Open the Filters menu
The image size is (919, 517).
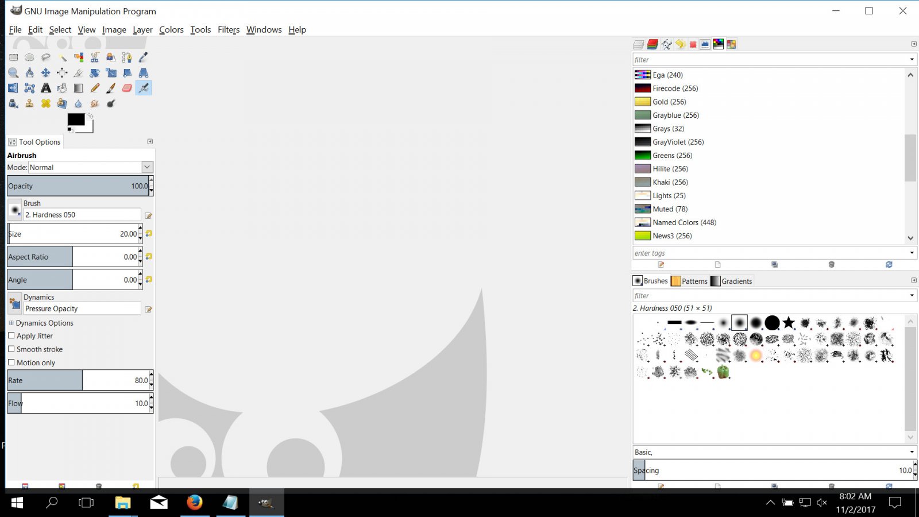point(229,29)
